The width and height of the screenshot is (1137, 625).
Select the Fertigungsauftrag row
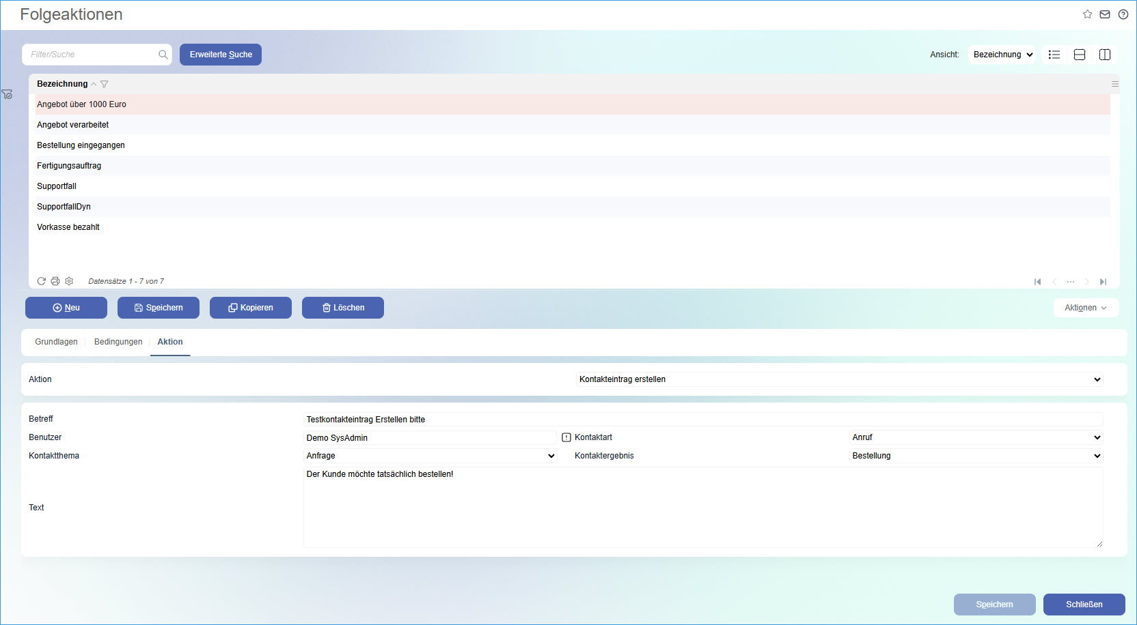pyautogui.click(x=69, y=166)
